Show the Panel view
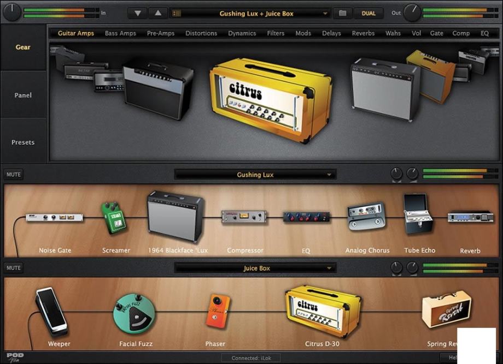 tap(23, 95)
